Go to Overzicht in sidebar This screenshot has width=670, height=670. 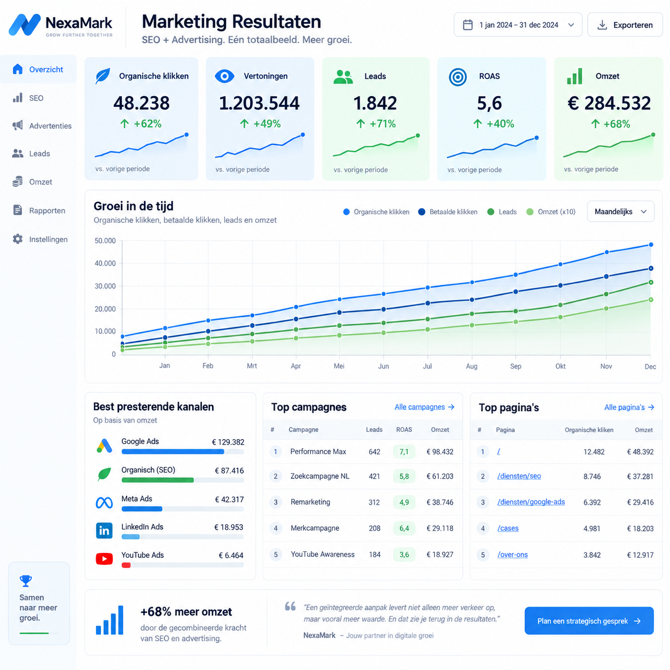(38, 69)
